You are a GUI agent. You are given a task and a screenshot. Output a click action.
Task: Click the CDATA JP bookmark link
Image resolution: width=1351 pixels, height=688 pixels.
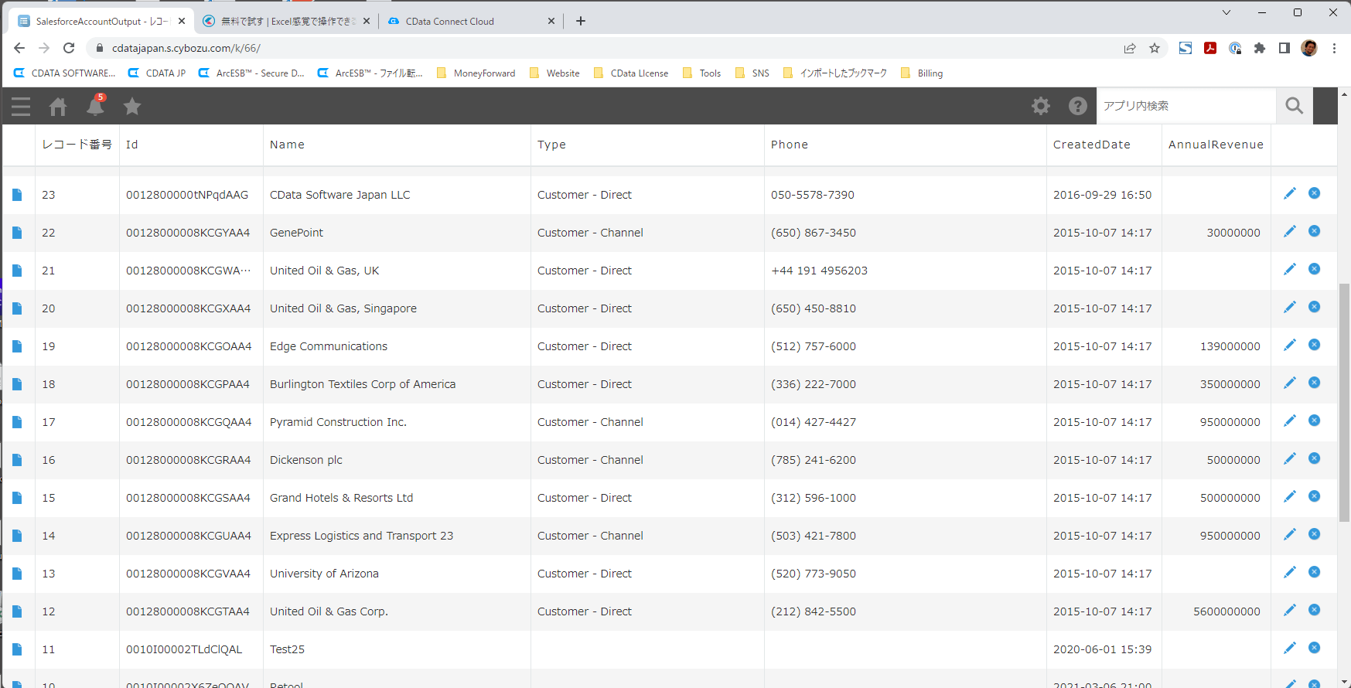(x=157, y=73)
